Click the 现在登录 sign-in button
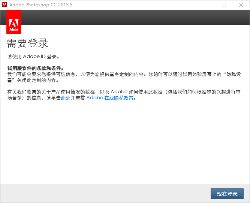 pyautogui.click(x=227, y=194)
